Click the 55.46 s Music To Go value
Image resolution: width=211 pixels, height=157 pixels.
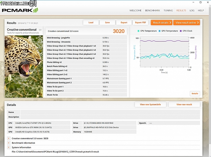(105, 95)
